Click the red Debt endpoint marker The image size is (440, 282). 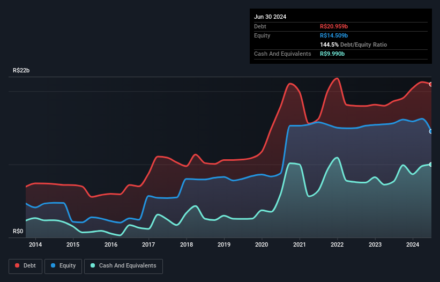click(x=431, y=84)
